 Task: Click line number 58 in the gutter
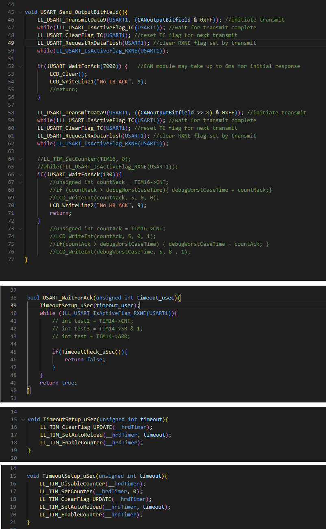11,113
